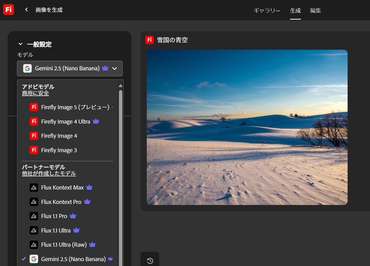Click the red Fi icon next to Firefly Image 3
370x266 pixels.
34,150
